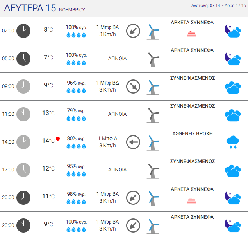Click the 13°C temperature at 11:00

[x=48, y=113]
